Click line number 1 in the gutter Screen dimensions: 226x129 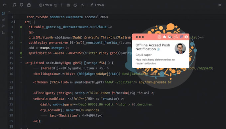point(12,17)
